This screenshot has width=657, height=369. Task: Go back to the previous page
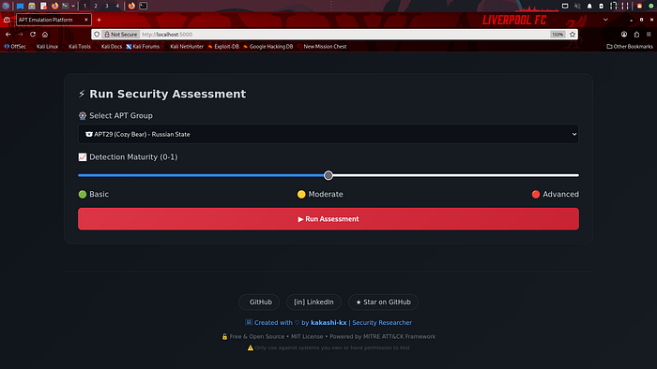click(x=8, y=35)
